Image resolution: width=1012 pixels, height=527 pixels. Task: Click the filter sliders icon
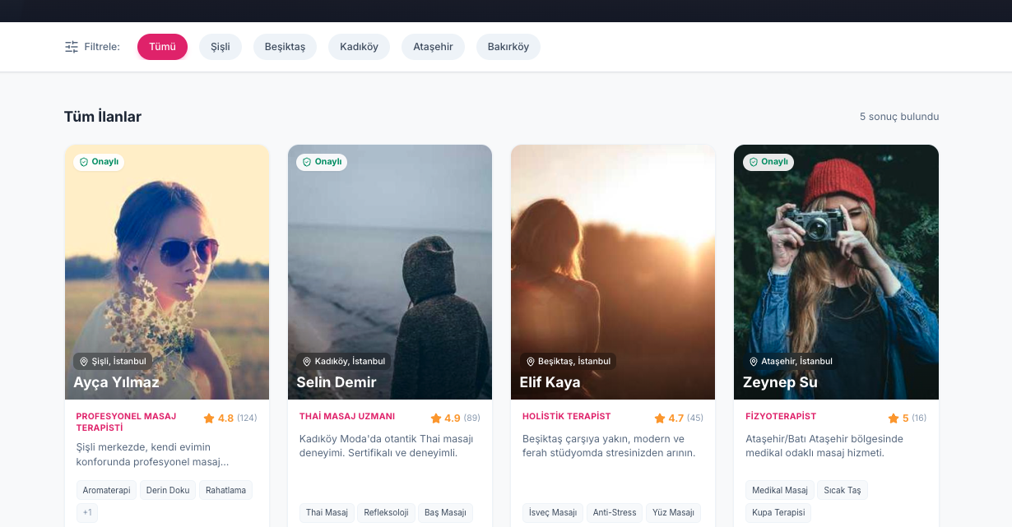pyautogui.click(x=72, y=47)
